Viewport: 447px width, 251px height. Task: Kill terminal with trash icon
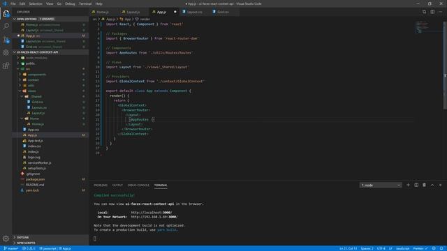click(424, 185)
